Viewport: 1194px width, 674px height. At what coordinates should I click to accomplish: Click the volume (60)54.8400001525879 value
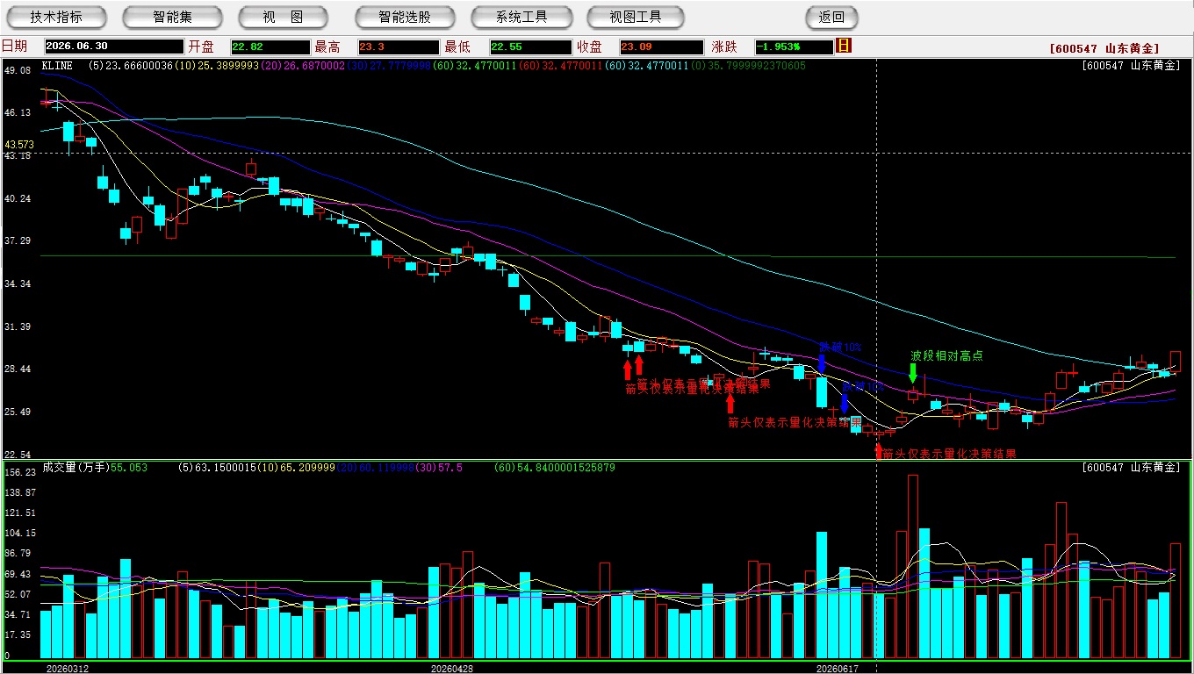click(x=555, y=468)
